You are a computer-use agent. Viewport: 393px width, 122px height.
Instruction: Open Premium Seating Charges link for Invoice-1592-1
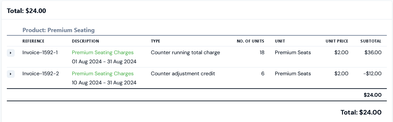102,53
